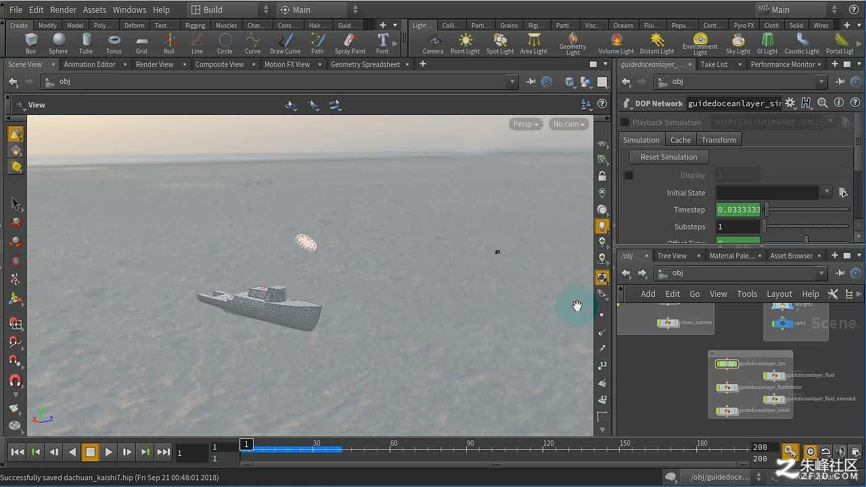The width and height of the screenshot is (866, 487).
Task: Open network editor Tools menu
Action: point(747,294)
